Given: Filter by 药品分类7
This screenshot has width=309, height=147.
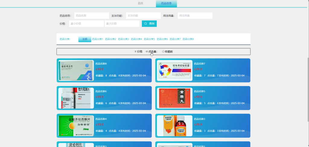Looking at the screenshot, I should [175, 39].
